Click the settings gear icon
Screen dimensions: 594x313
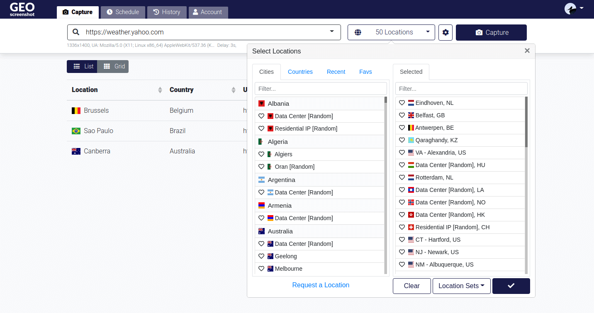point(445,32)
